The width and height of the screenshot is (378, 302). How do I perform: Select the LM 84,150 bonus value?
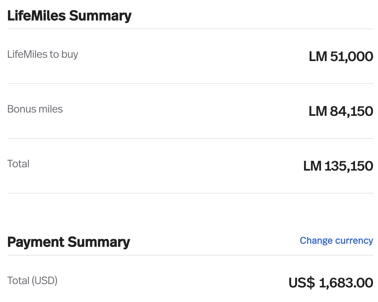[341, 111]
